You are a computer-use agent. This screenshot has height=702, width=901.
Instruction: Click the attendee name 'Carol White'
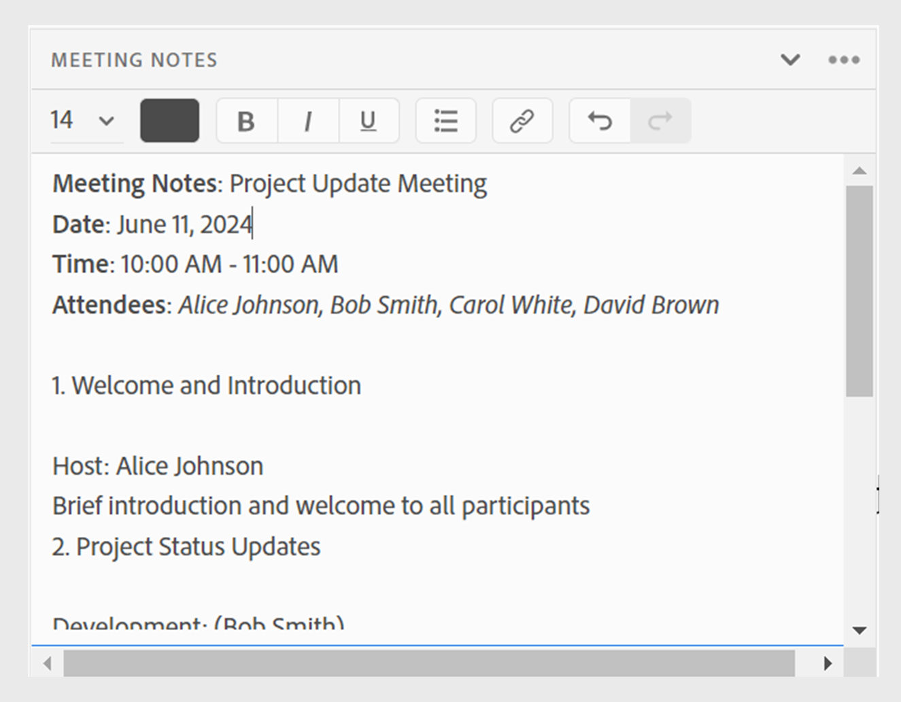click(511, 305)
